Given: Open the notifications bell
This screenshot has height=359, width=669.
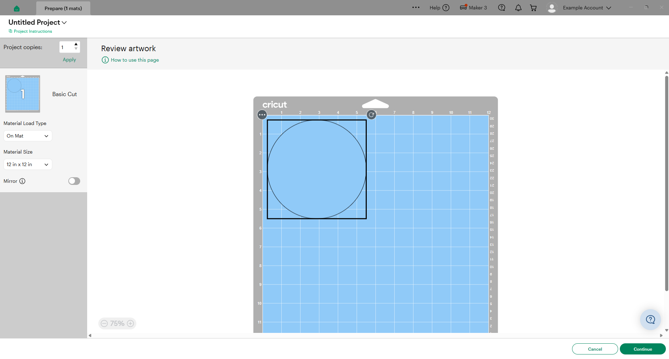Looking at the screenshot, I should point(518,8).
